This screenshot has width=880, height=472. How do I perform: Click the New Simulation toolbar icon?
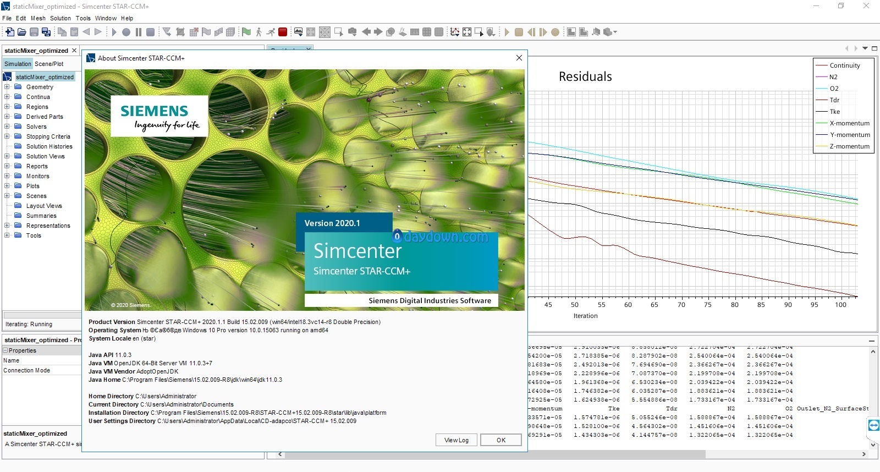pyautogui.click(x=10, y=32)
